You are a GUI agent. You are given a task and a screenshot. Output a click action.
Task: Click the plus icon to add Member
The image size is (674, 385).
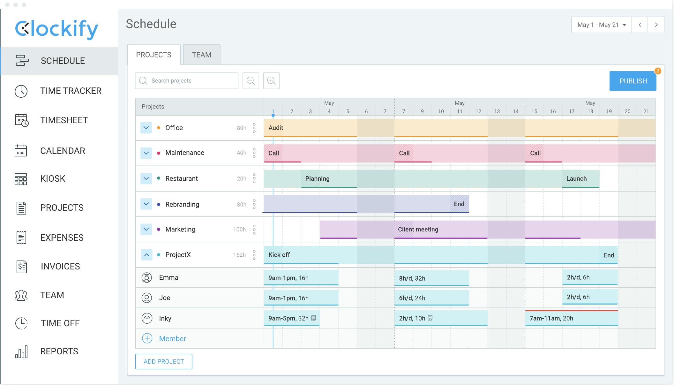(x=147, y=338)
